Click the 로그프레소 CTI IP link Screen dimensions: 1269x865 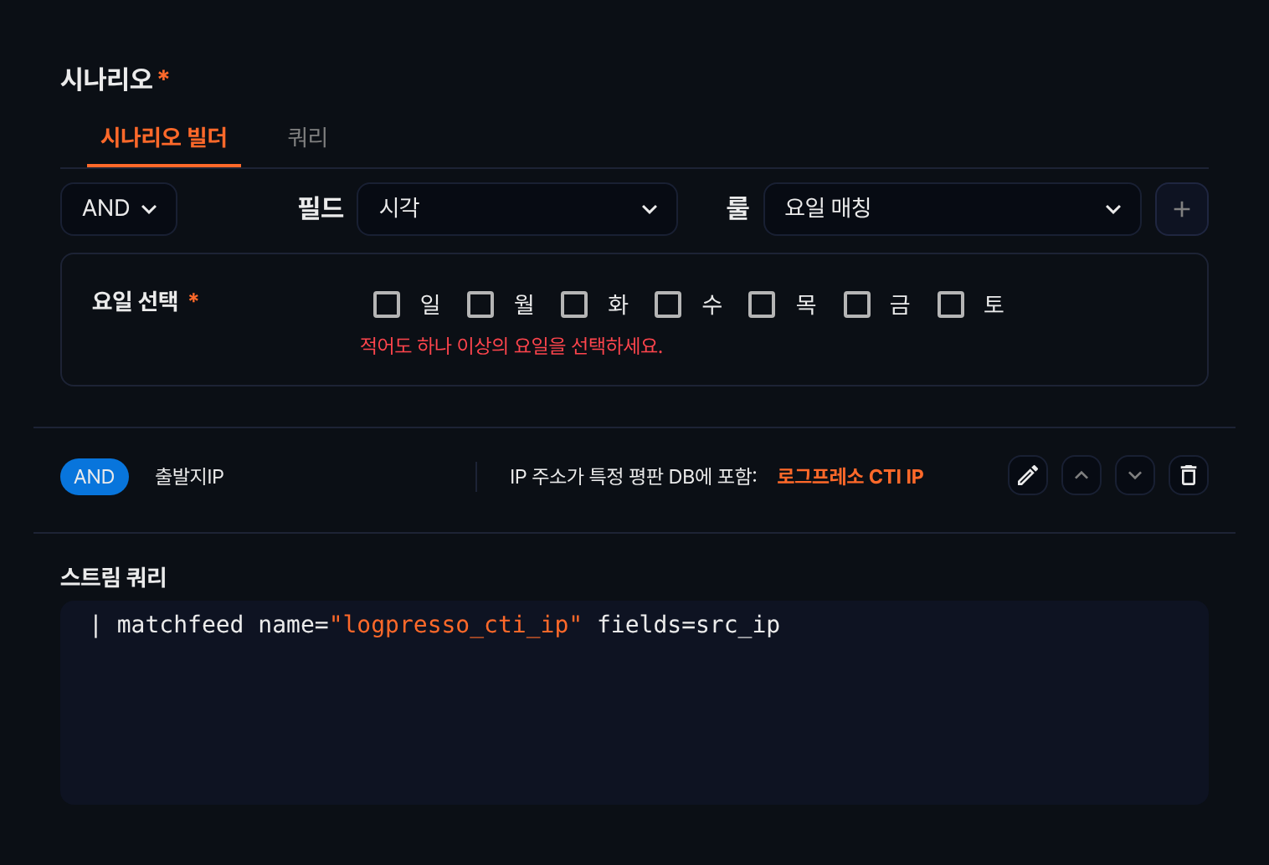[x=850, y=477]
